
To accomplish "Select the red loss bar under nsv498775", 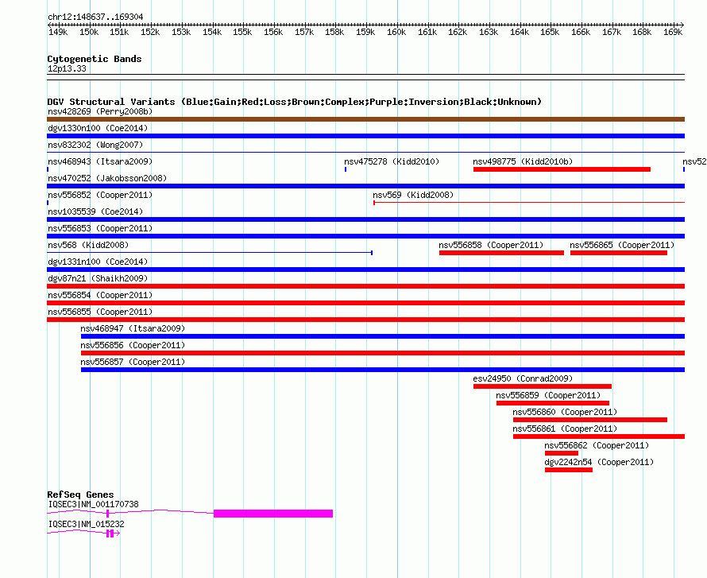I will (x=562, y=169).
